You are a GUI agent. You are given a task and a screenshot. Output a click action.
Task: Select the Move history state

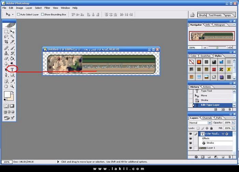pyautogui.click(x=213, y=96)
